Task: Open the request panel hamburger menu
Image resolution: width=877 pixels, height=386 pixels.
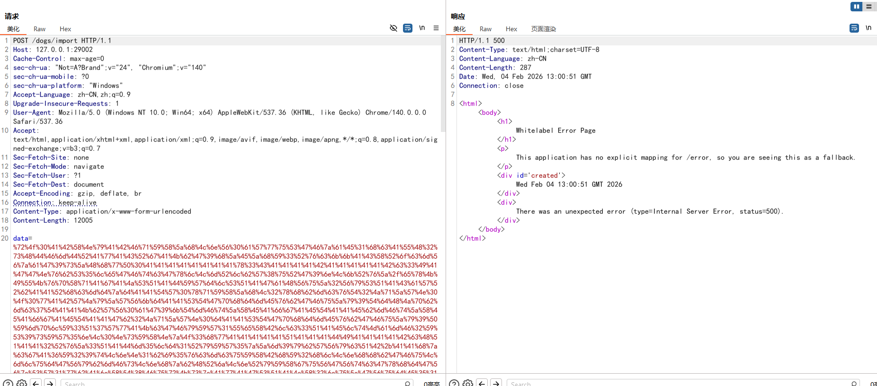Action: click(436, 28)
